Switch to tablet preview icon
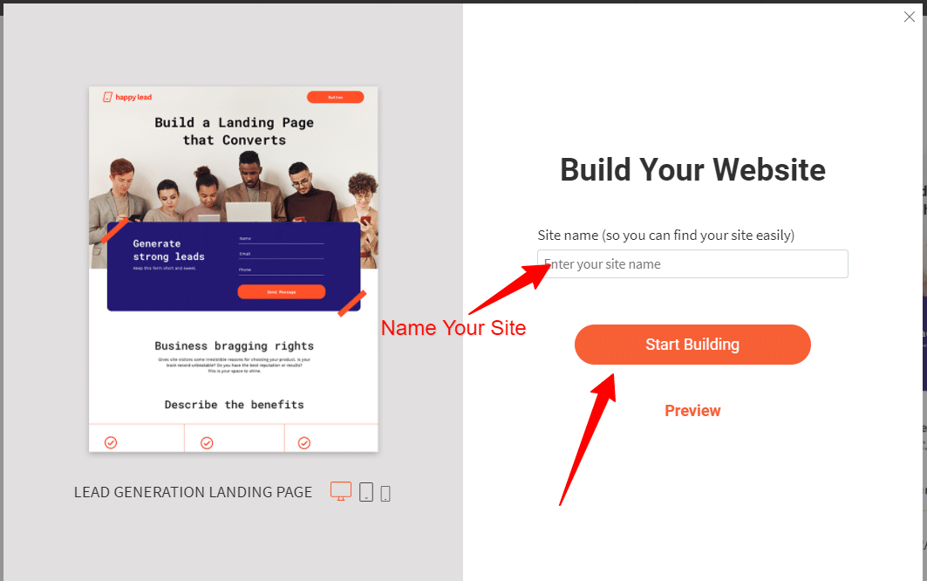This screenshot has height=581, width=927. coord(366,492)
